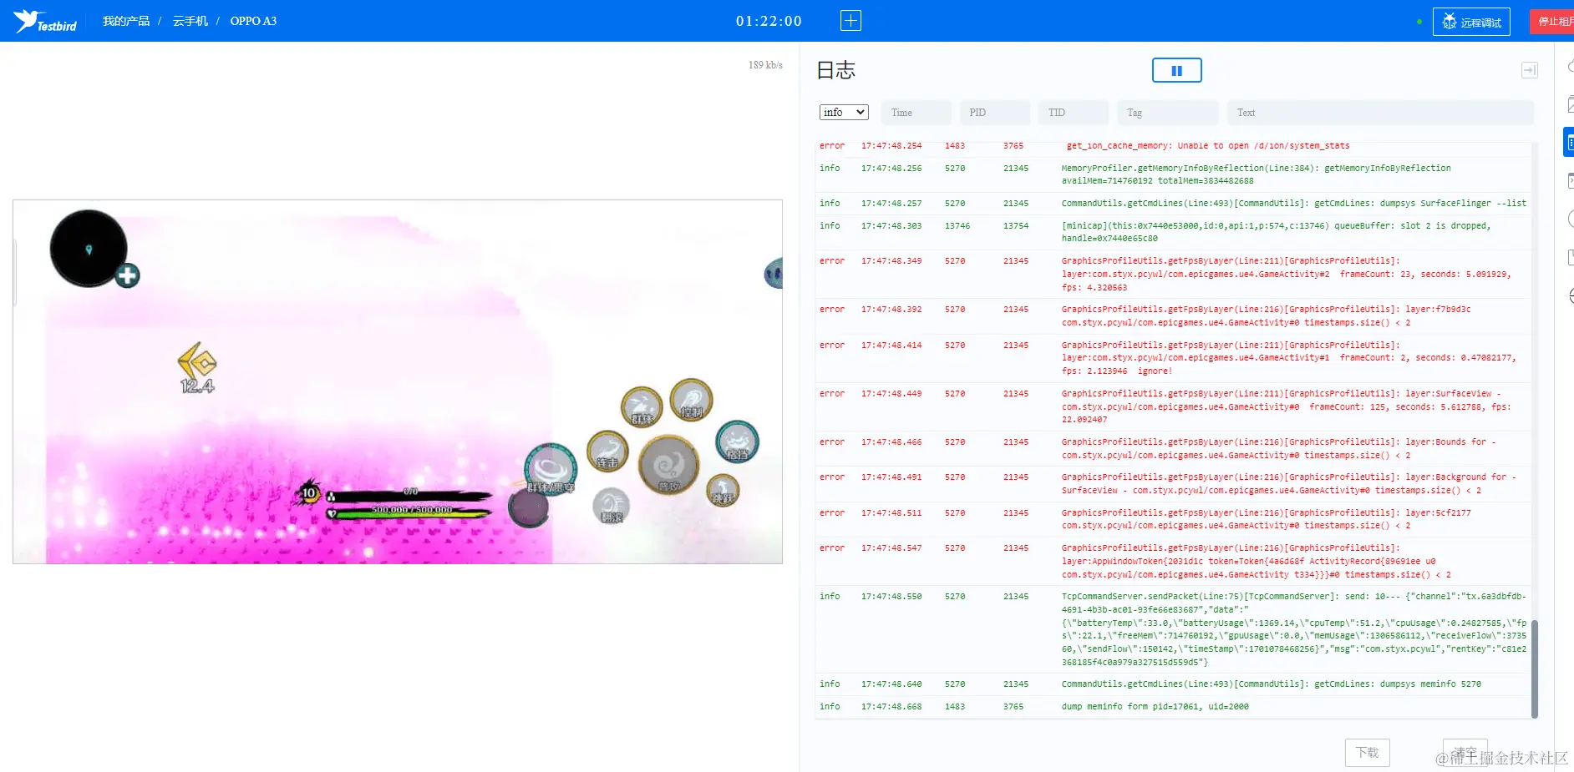Viewport: 1574px width, 772px height.
Task: Focus the Text filter field
Action: coord(1380,113)
